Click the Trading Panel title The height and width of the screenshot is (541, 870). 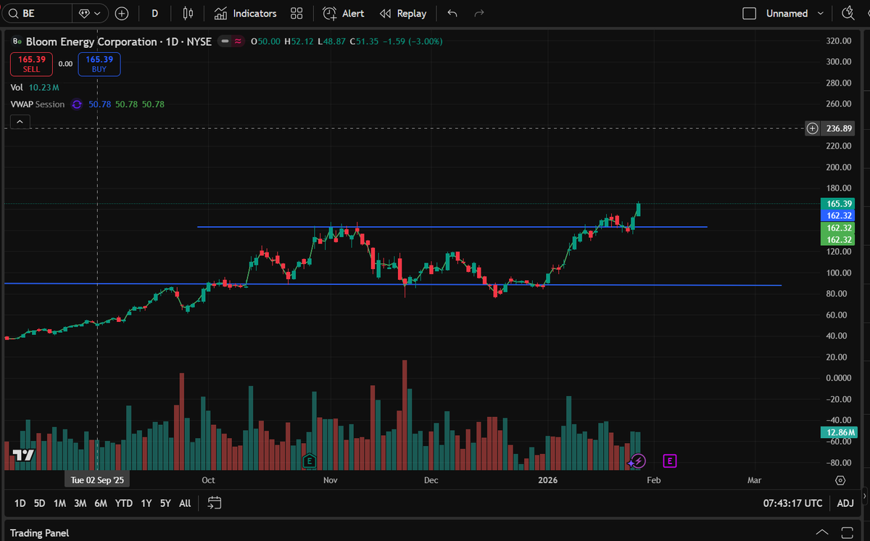[40, 533]
